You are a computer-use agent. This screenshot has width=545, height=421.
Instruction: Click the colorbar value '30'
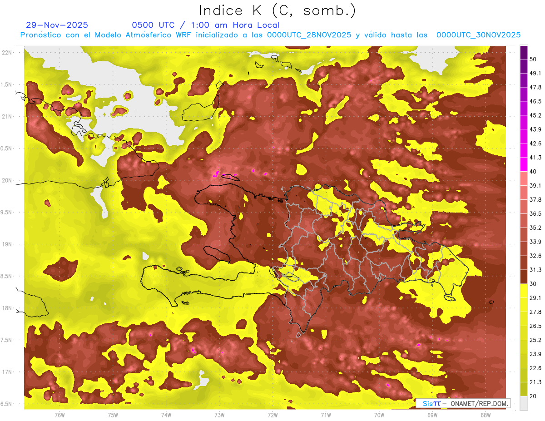point(533,284)
